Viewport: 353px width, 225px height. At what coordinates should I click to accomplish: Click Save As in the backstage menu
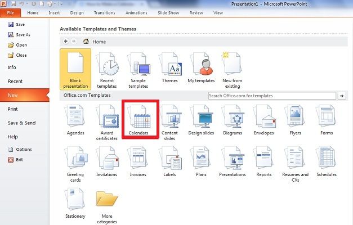point(19,35)
